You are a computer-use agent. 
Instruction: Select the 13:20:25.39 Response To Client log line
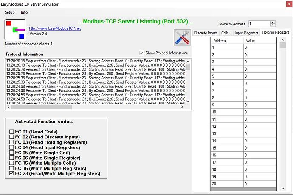(x=96, y=82)
